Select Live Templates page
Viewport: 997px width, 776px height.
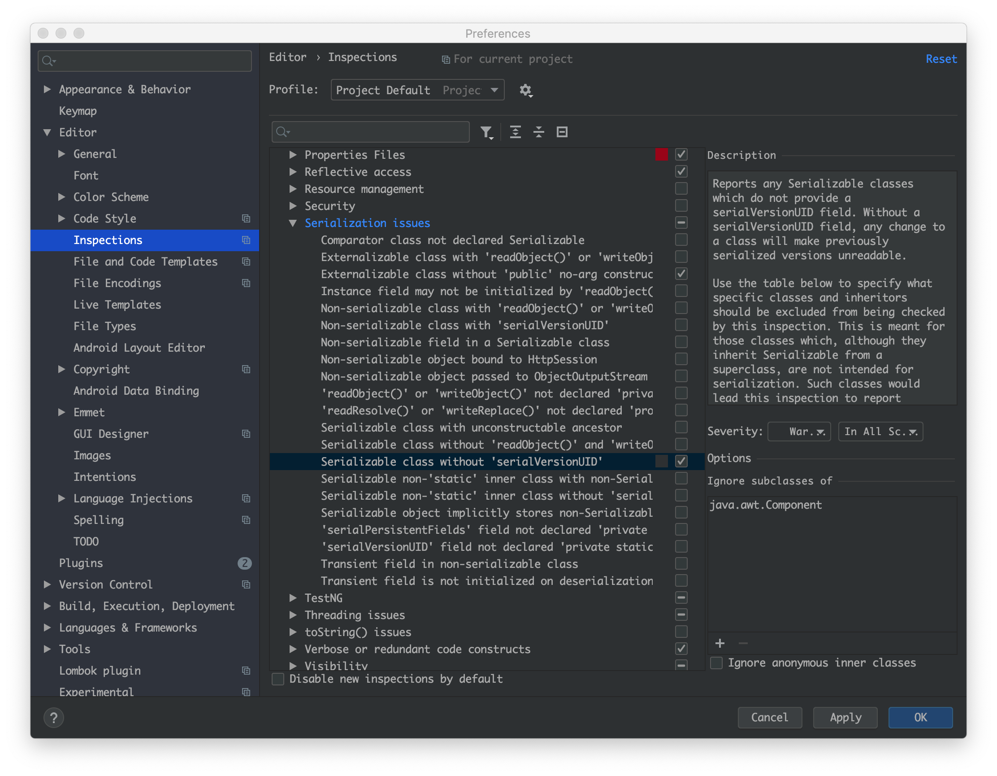coord(117,305)
